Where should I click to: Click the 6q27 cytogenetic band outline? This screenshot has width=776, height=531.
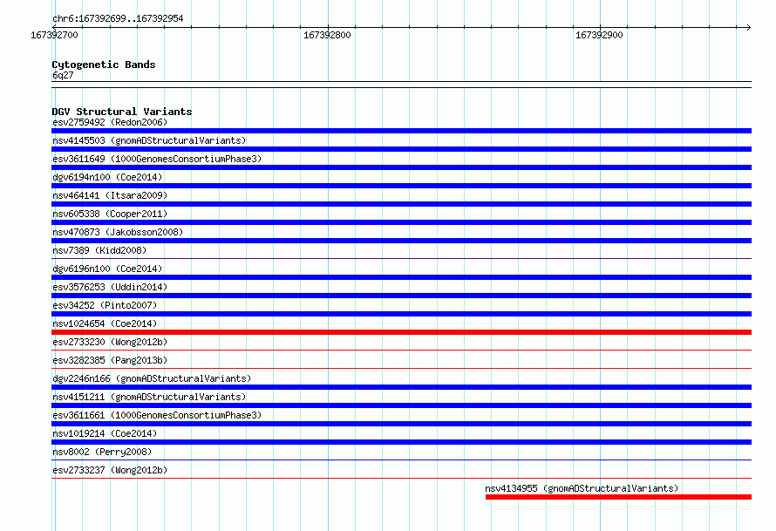coord(401,85)
